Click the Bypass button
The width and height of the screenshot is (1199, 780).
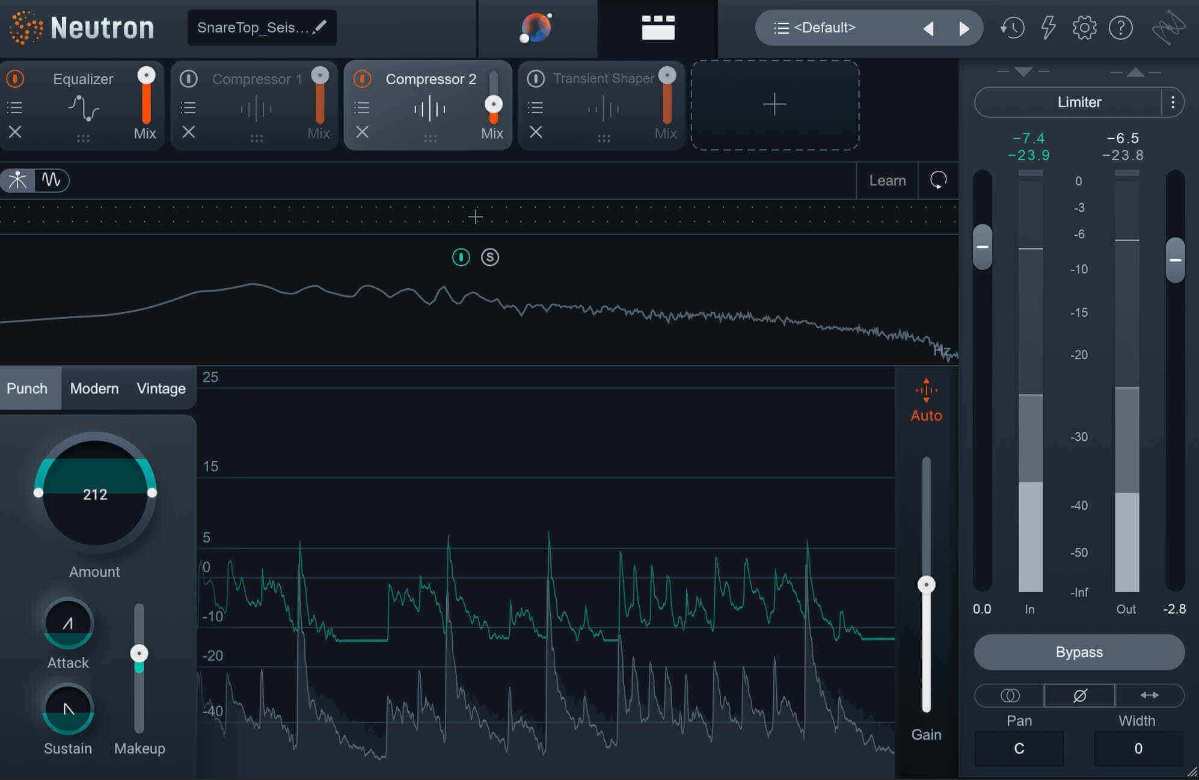click(1079, 652)
